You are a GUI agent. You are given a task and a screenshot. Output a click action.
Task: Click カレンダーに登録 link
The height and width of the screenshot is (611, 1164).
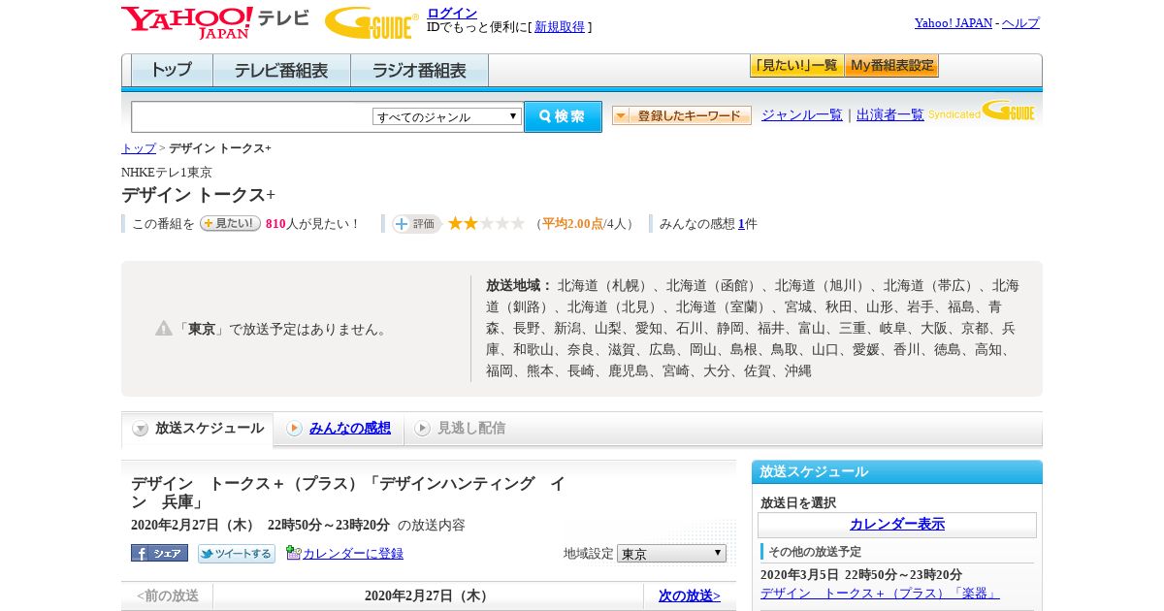tap(353, 553)
